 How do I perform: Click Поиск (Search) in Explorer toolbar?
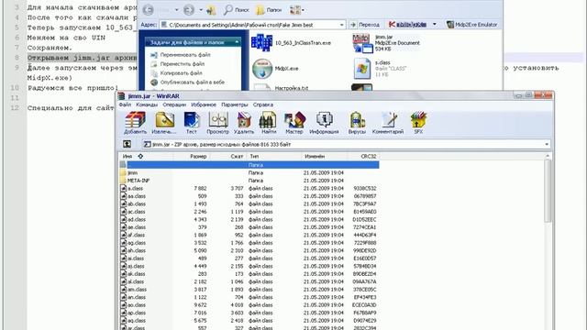237,10
